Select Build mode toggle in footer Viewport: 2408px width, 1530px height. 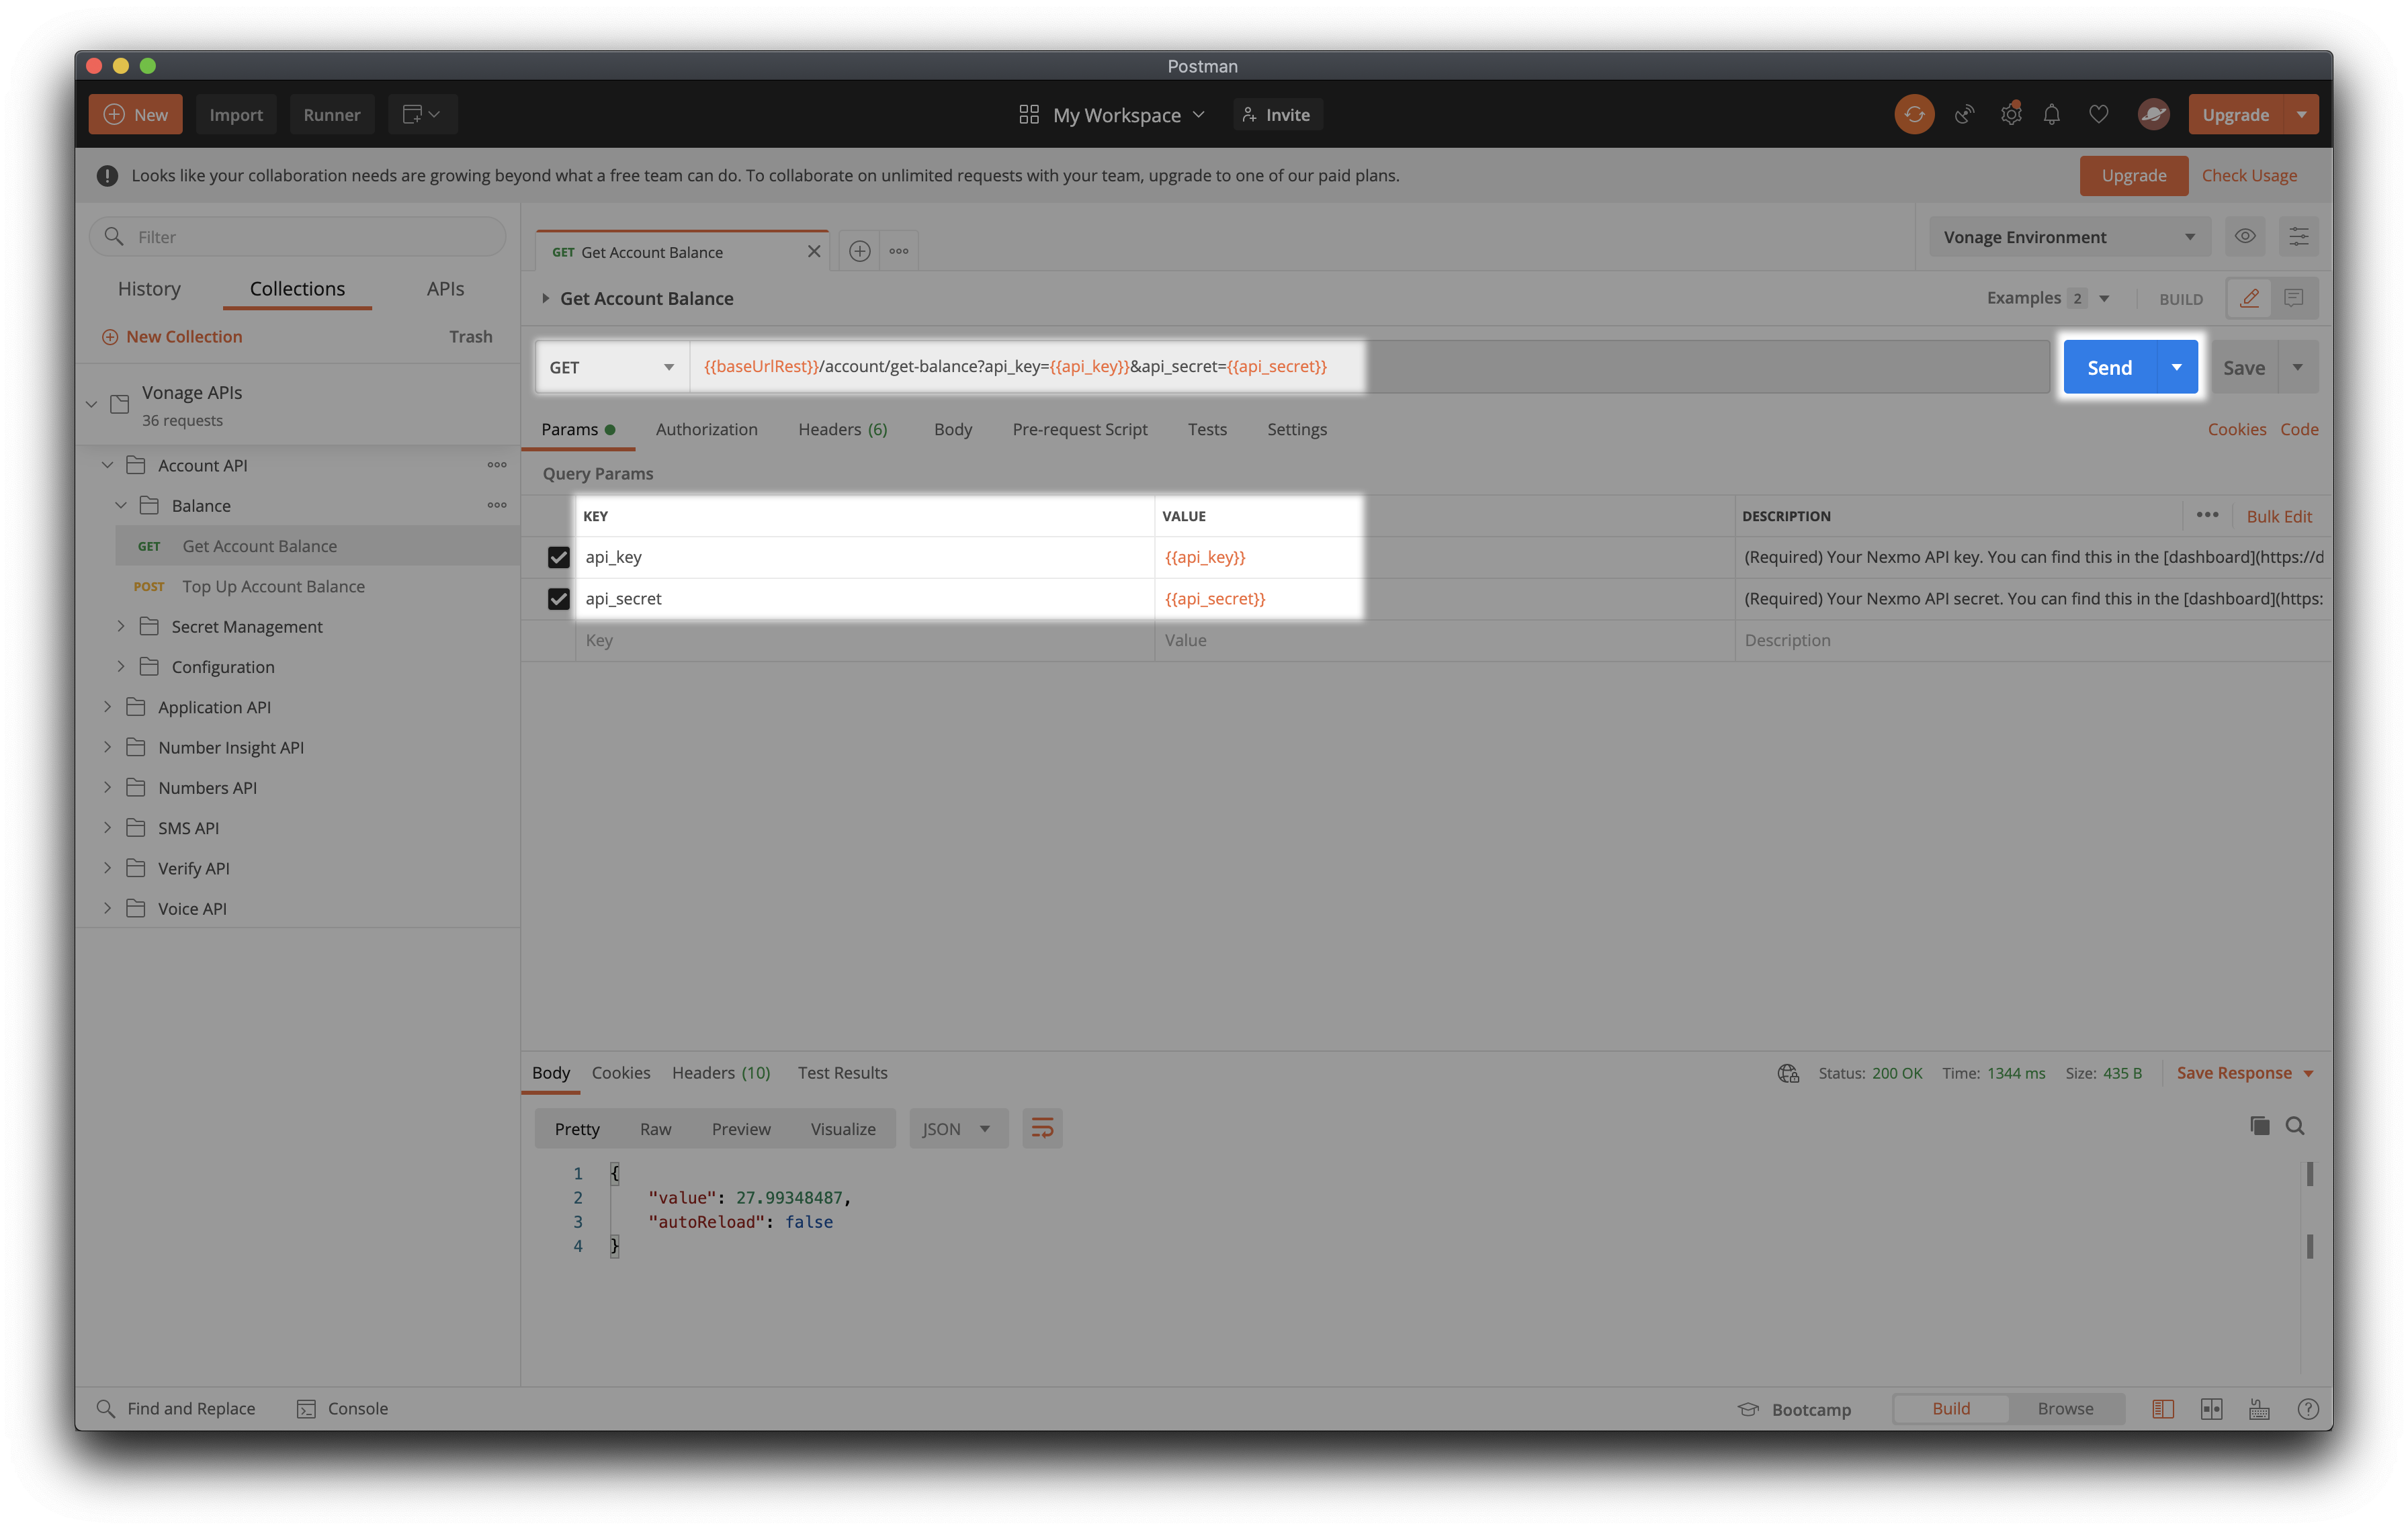1950,1408
